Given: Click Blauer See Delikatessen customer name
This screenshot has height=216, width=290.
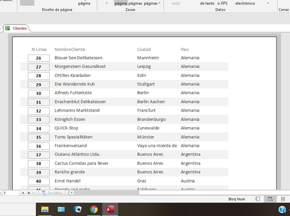Looking at the screenshot, I should click(78, 58).
